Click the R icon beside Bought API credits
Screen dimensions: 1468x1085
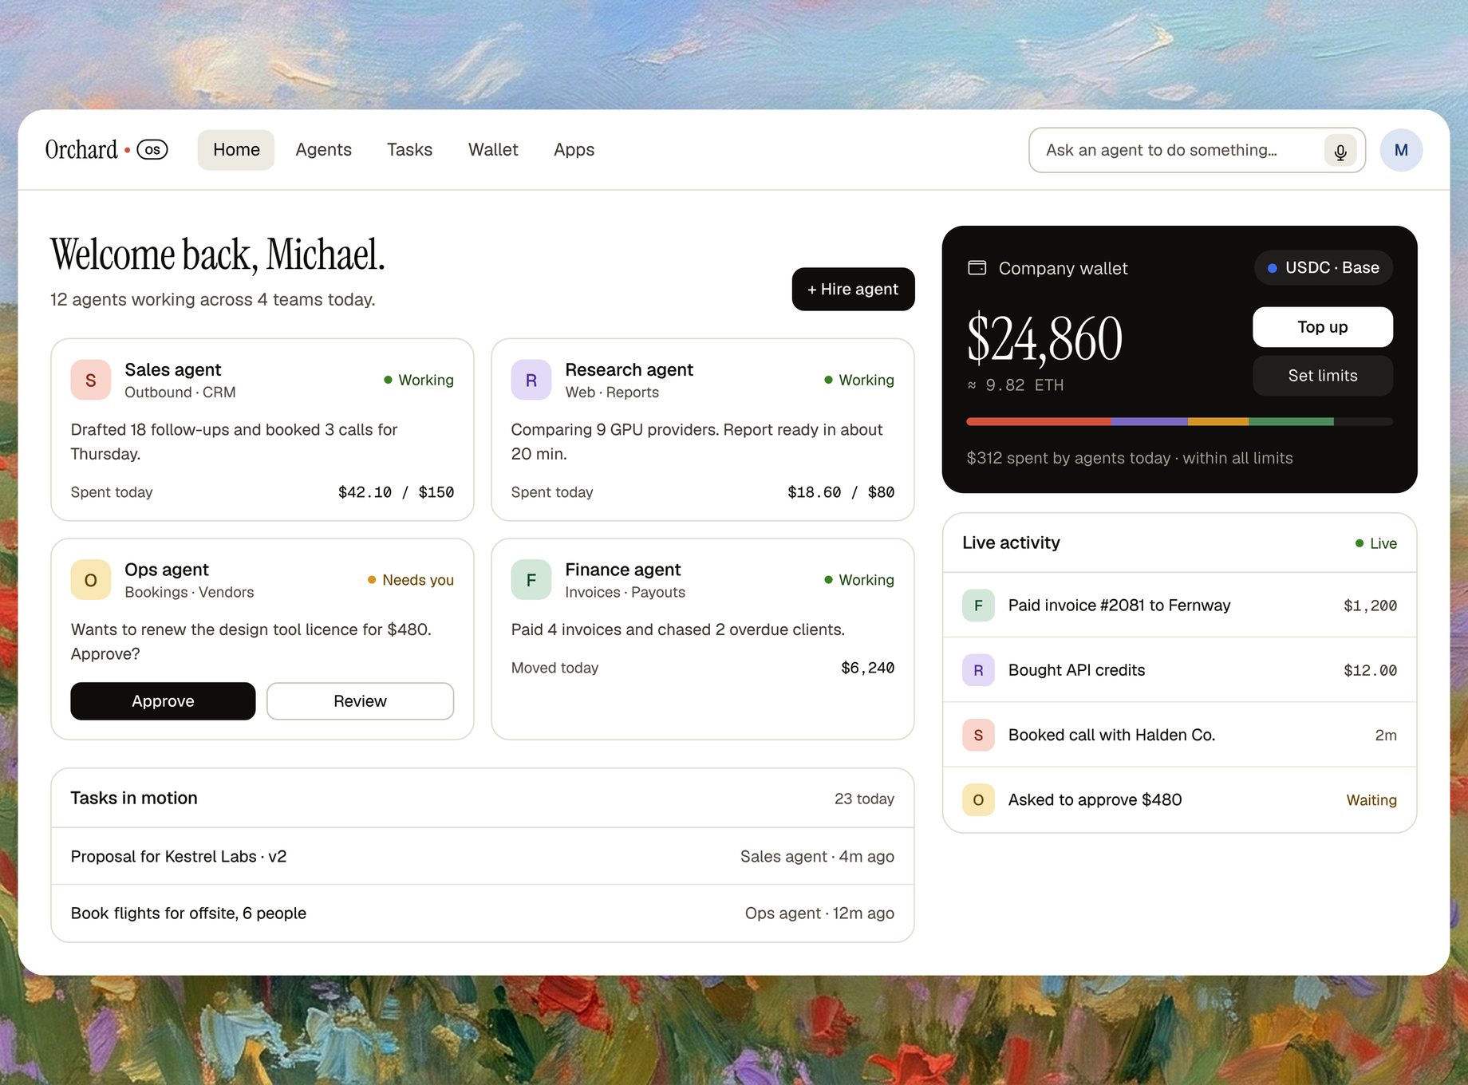978,670
